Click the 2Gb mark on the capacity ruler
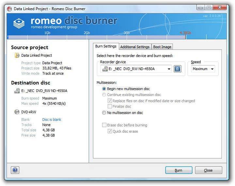235x186 pixels. pyautogui.click(x=87, y=33)
